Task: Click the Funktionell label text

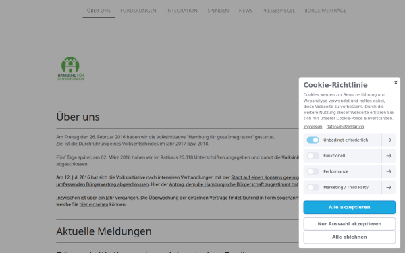Action: point(334,156)
